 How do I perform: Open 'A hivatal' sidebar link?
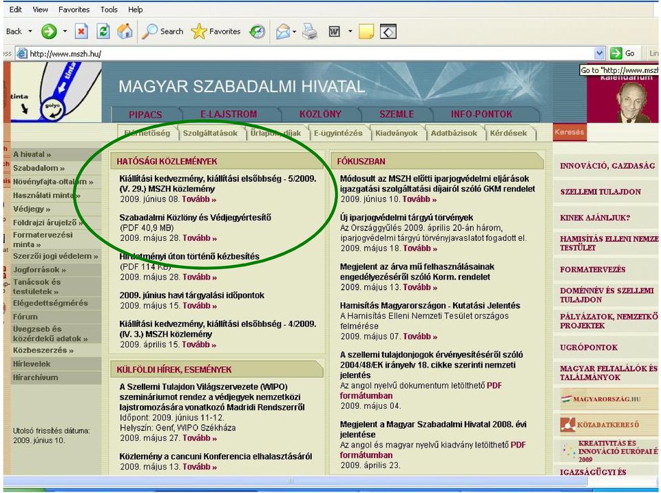click(x=32, y=154)
